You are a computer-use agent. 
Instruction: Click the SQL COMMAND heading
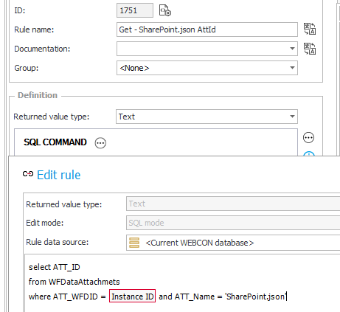[55, 142]
